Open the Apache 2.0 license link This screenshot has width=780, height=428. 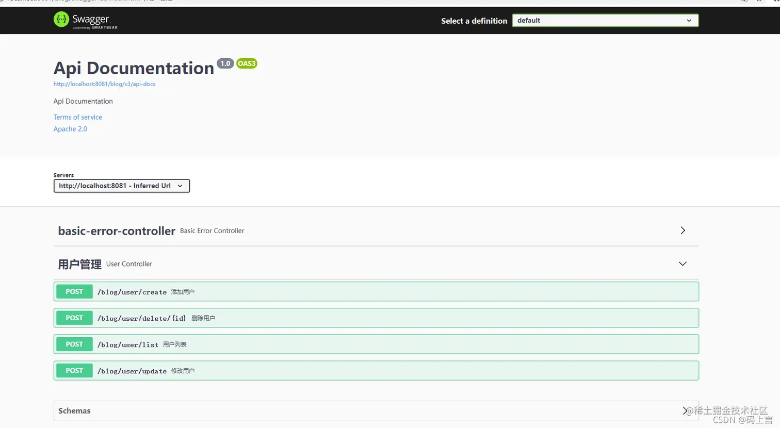click(x=70, y=129)
